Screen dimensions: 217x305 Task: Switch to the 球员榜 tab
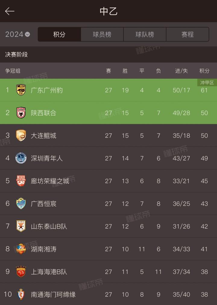tap(102, 34)
